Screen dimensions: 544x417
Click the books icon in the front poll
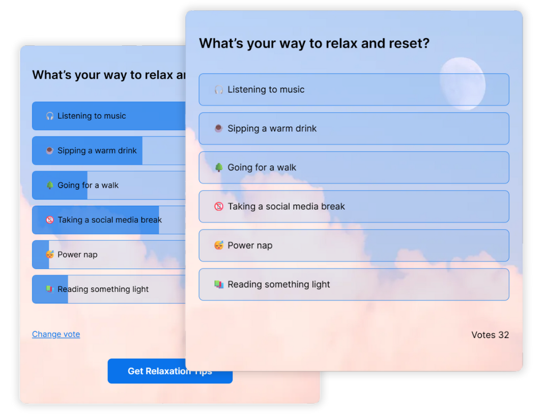[x=219, y=284]
